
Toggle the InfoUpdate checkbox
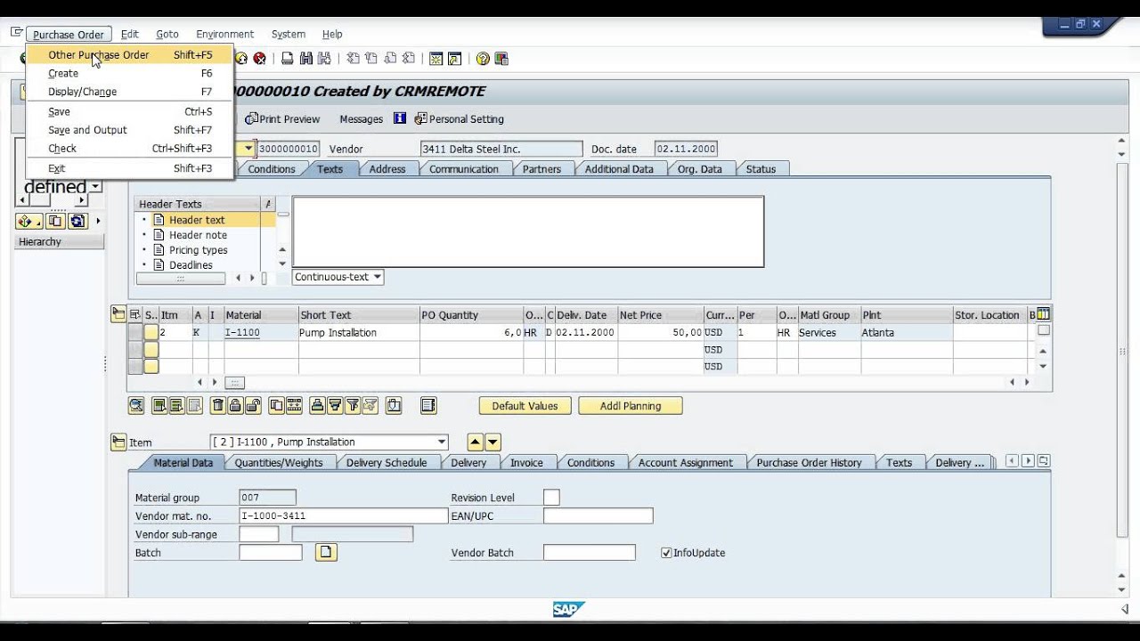666,553
